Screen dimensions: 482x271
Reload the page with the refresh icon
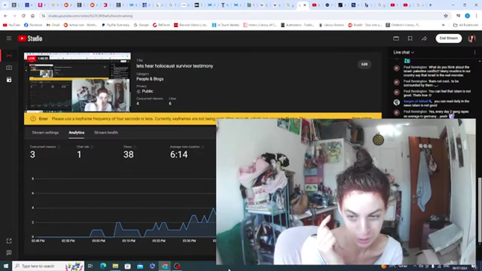point(23,16)
